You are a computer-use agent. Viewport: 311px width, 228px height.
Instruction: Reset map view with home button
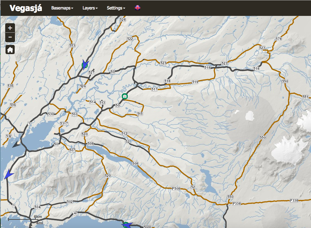click(x=10, y=50)
